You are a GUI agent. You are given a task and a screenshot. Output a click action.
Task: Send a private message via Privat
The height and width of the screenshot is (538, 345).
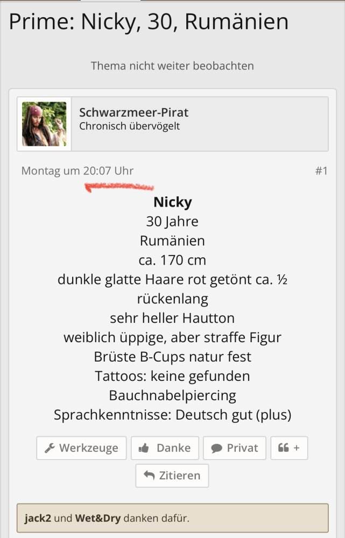click(235, 448)
